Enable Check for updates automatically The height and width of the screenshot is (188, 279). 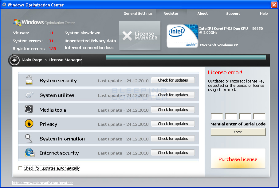click(20, 168)
